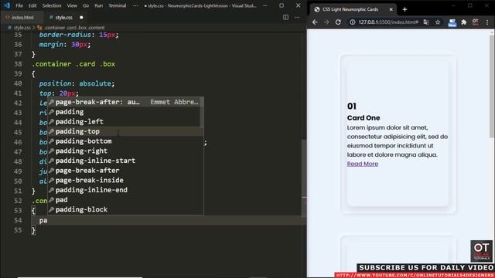Screen dimensions: 495x278
Task: Click the Card One heading
Action: (364, 118)
